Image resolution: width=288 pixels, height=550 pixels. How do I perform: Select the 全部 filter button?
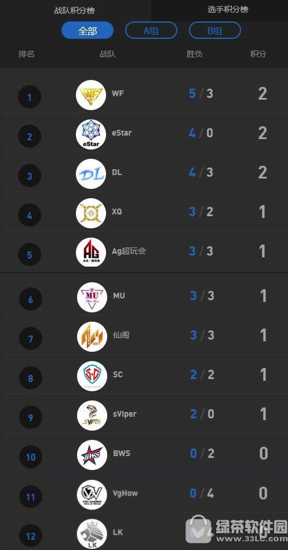(88, 31)
